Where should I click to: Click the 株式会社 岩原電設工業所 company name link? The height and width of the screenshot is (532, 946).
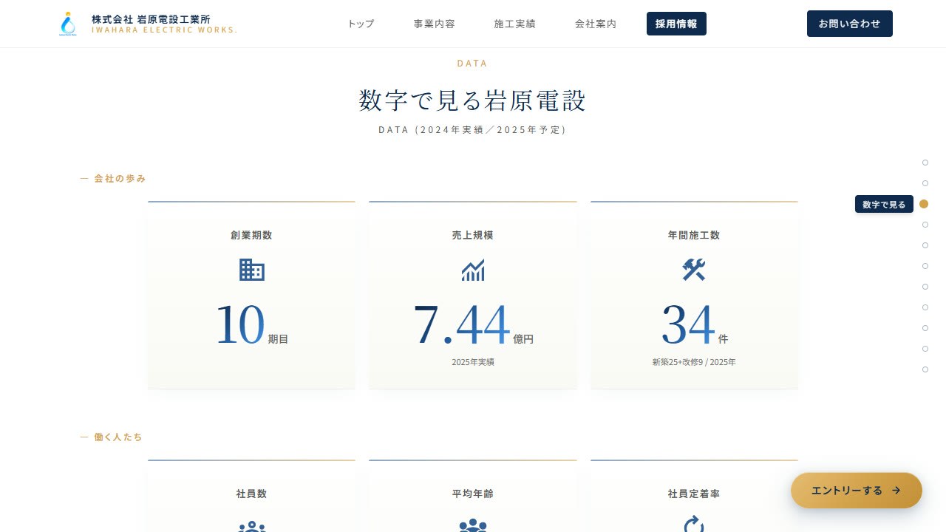tap(151, 19)
